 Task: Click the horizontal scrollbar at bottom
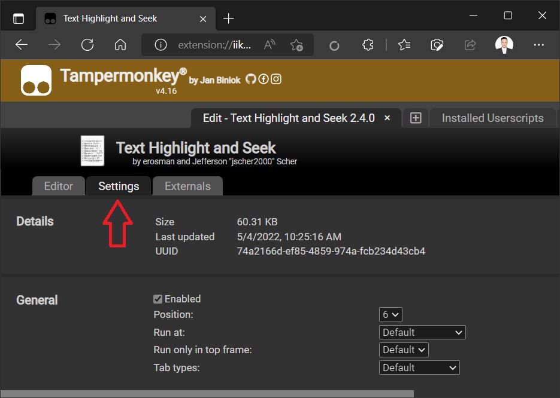pos(207,394)
